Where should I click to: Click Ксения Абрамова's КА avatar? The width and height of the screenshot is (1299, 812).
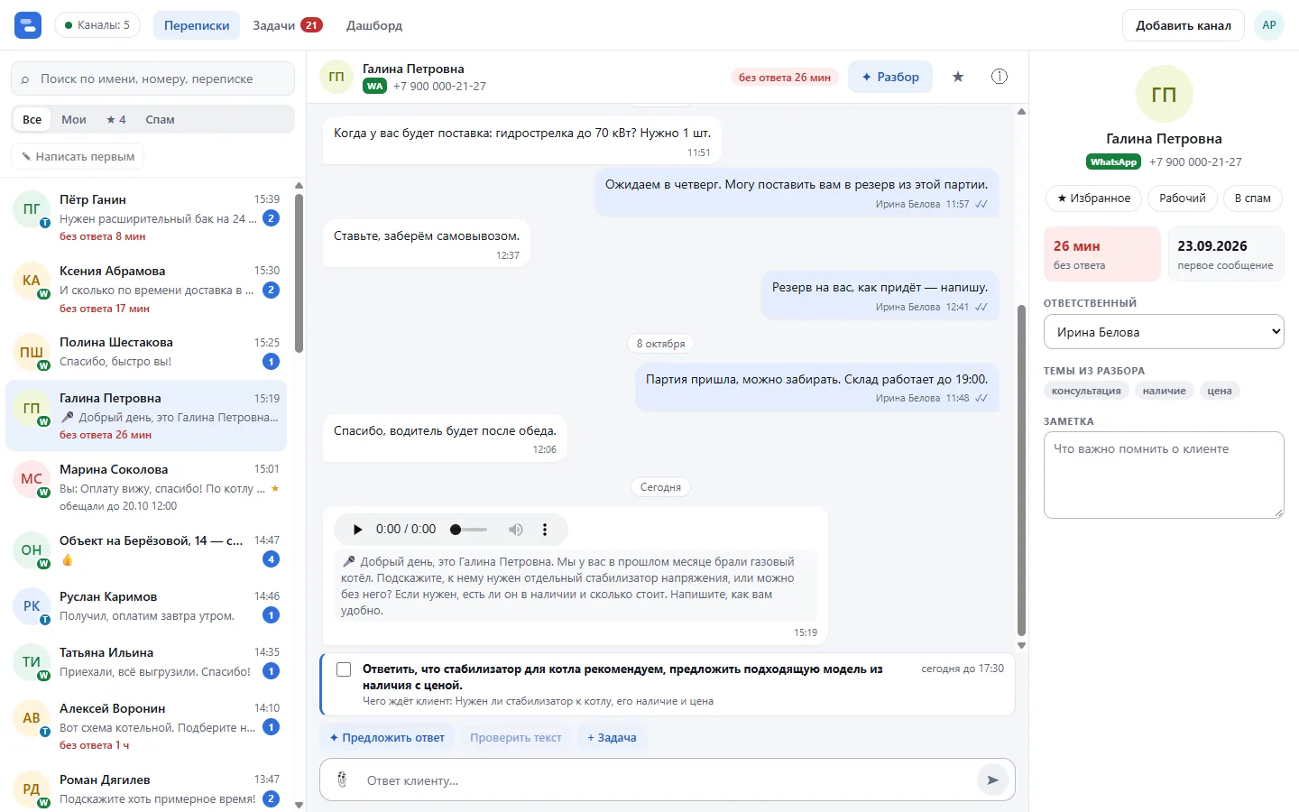32,281
